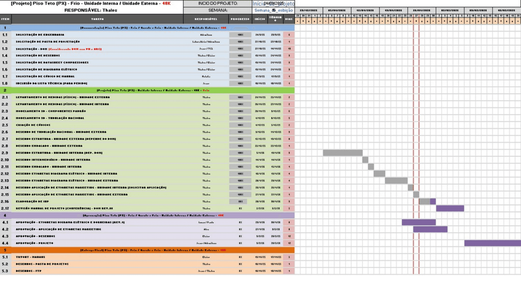Select the Semana display week field
Image resolution: width=521 pixels, height=293 pixels.
[273, 10]
